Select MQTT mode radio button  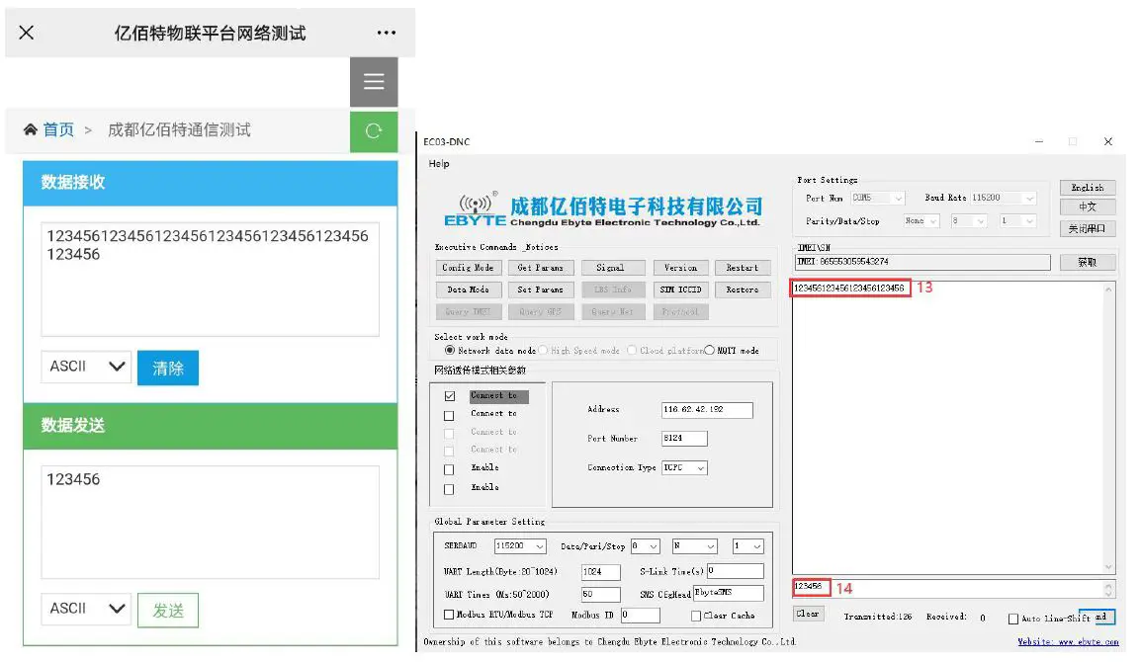pyautogui.click(x=709, y=350)
